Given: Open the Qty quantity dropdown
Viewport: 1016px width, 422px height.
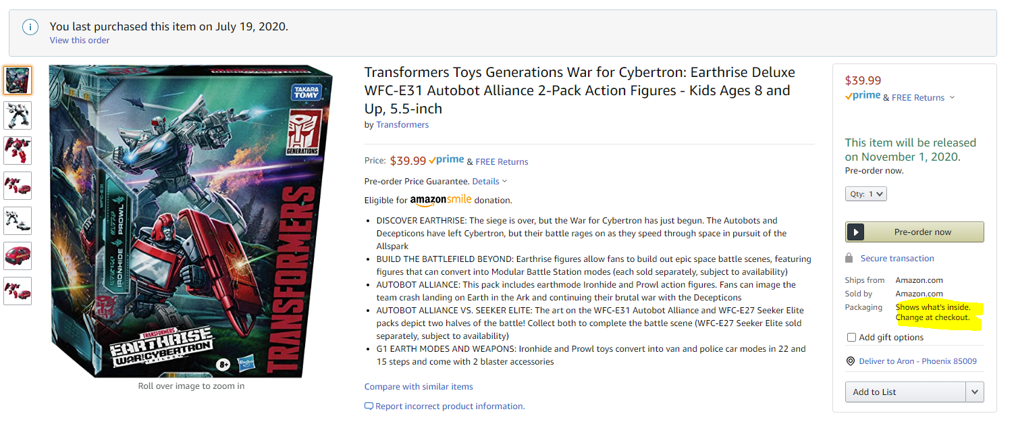Looking at the screenshot, I should point(866,194).
